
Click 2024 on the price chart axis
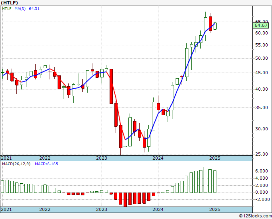158,158
